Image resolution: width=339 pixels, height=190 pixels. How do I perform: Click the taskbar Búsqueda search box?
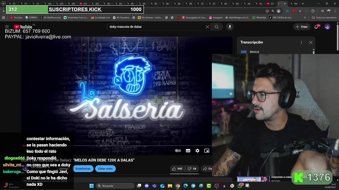[115, 186]
